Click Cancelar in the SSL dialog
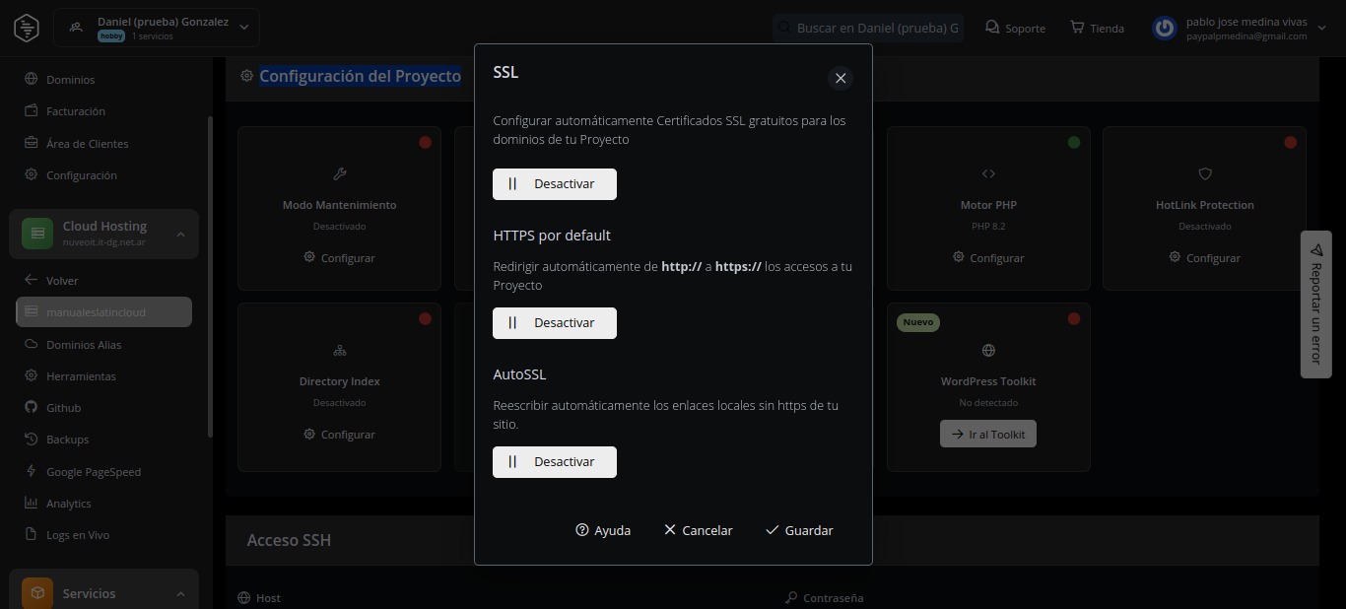 pos(698,530)
